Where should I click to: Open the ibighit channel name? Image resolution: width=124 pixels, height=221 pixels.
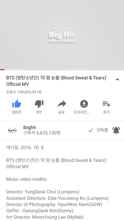tap(29, 127)
